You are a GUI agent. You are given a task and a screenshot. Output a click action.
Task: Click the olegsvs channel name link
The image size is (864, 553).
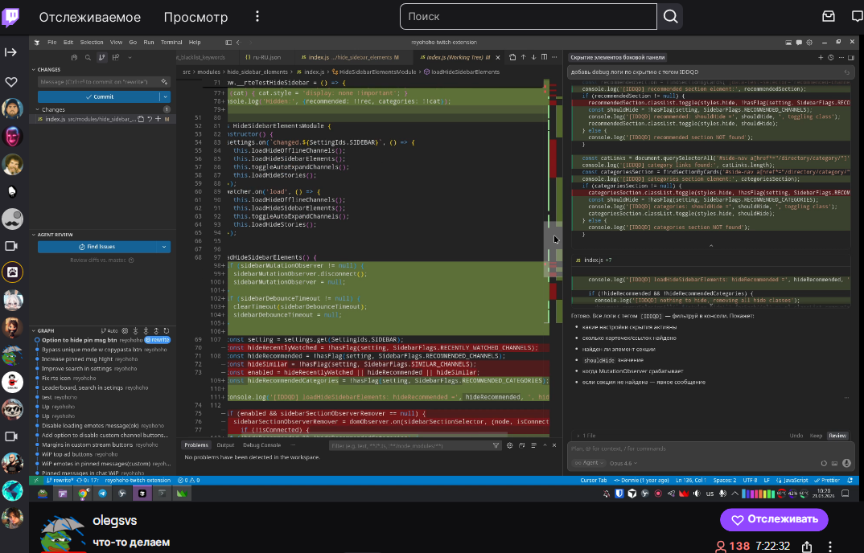click(115, 521)
